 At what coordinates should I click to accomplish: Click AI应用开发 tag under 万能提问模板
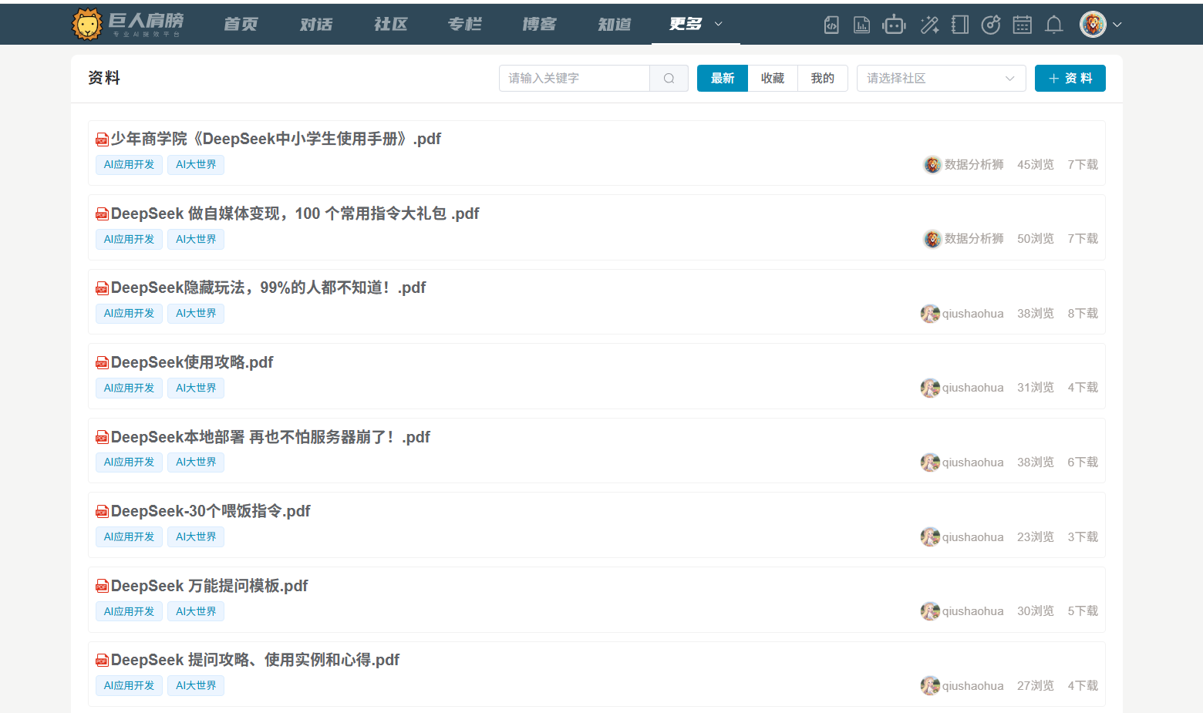point(129,612)
